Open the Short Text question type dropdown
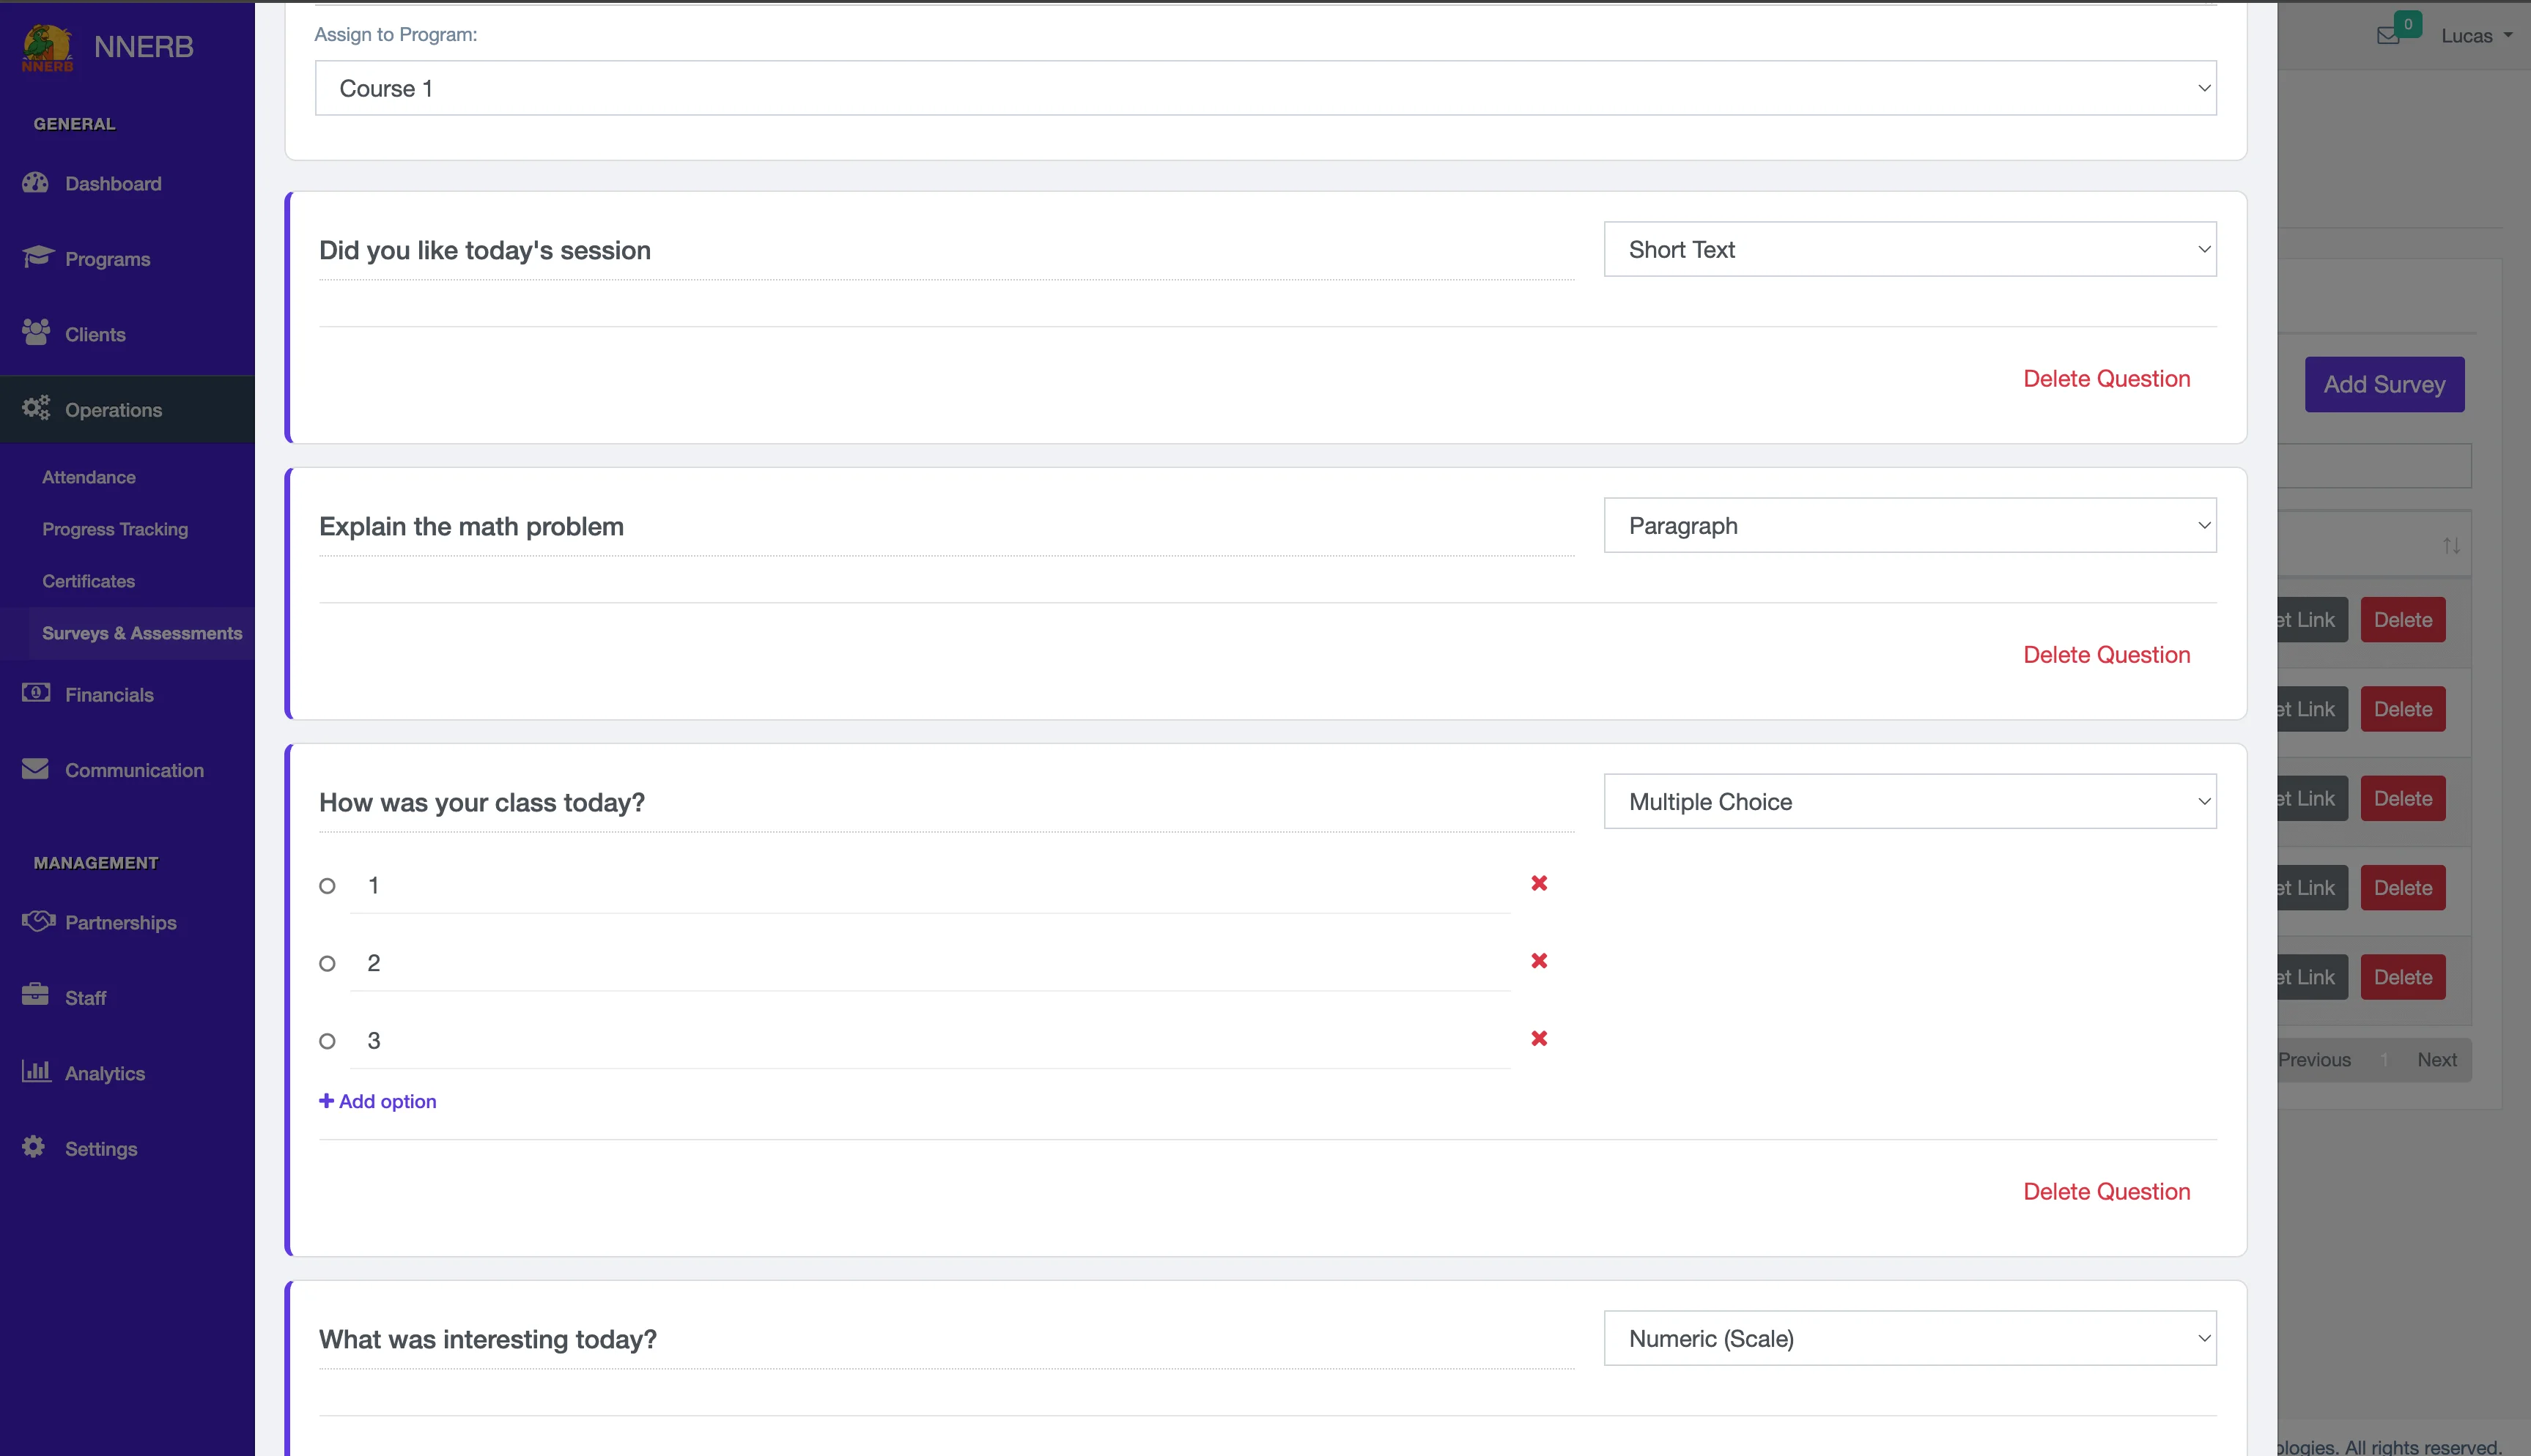This screenshot has height=1456, width=2531. tap(1909, 250)
